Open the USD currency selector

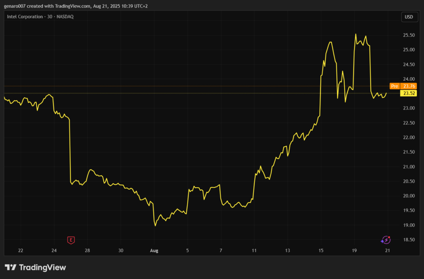(408, 17)
